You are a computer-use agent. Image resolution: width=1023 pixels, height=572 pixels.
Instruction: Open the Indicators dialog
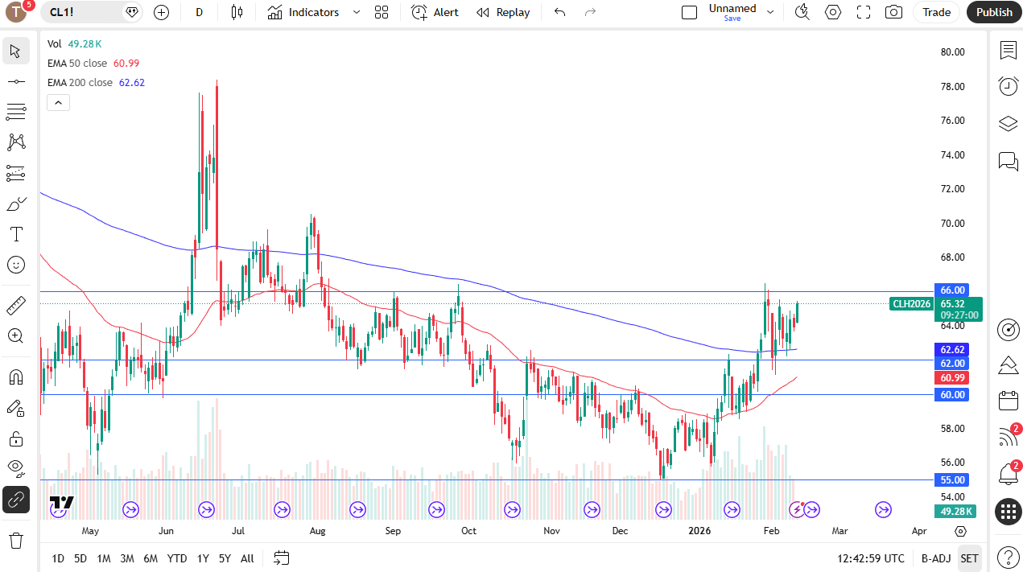303,12
